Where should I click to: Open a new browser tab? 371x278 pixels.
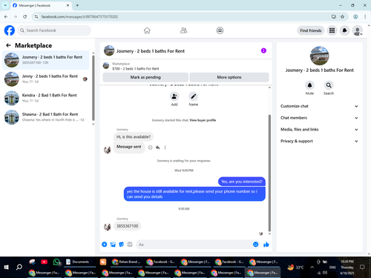(x=77, y=5)
